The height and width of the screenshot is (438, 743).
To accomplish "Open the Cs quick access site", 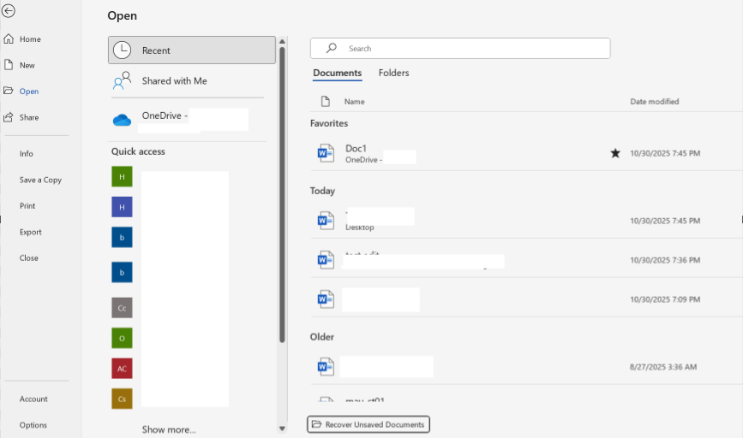I will (122, 399).
